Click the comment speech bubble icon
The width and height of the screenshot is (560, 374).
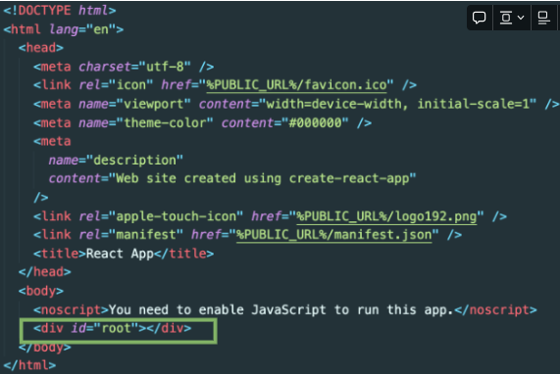click(479, 17)
